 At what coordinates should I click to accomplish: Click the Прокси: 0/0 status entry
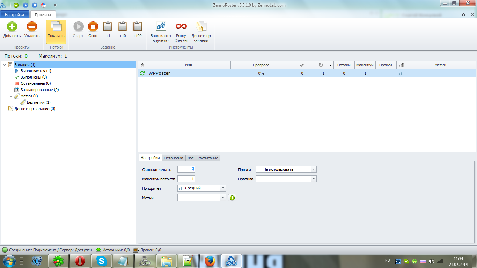147,250
